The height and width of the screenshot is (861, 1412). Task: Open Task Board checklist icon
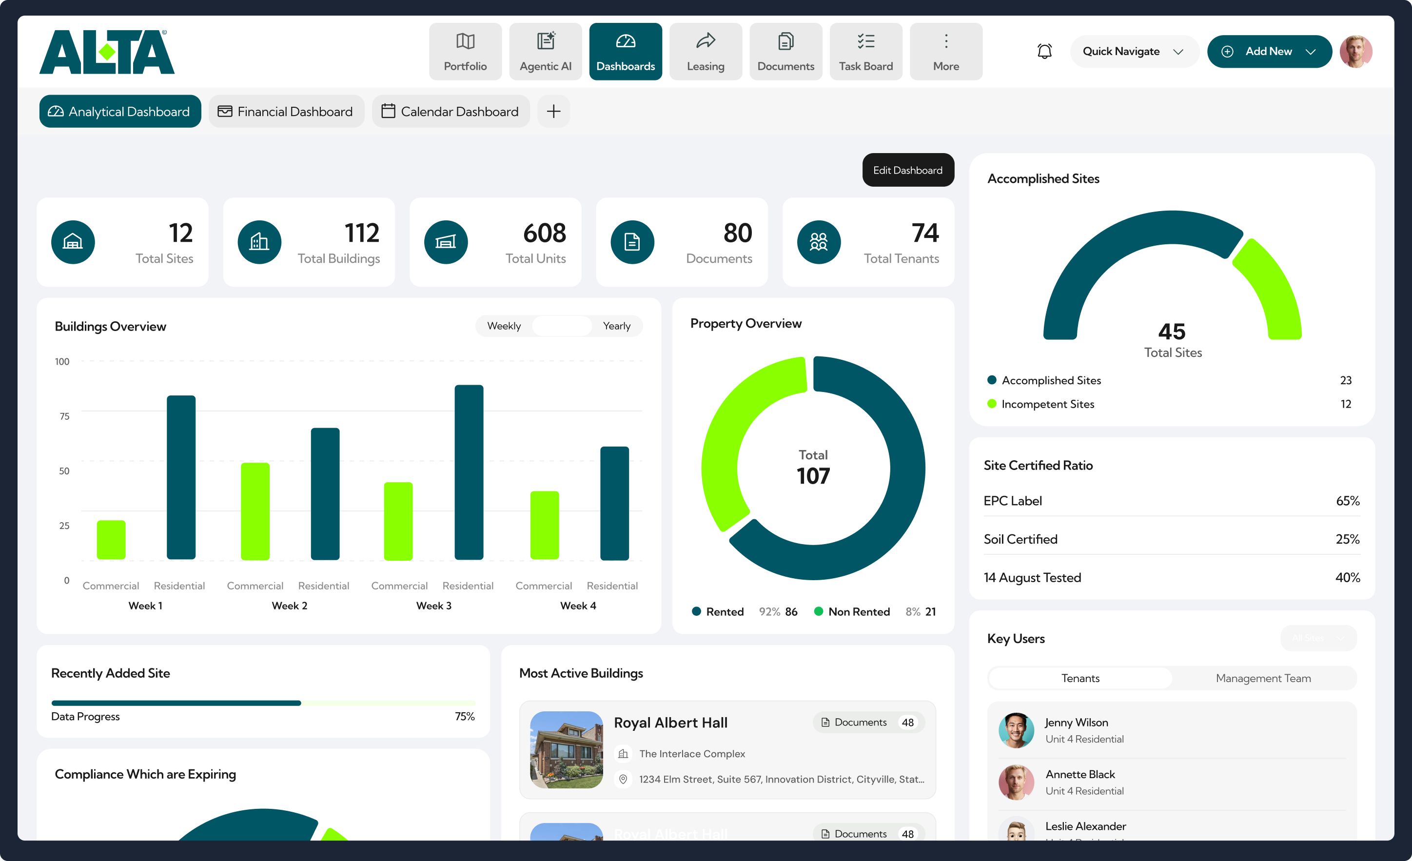point(865,41)
